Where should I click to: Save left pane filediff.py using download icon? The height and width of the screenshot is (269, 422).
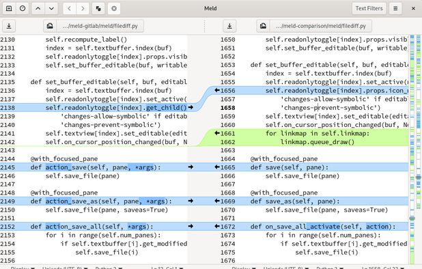9,26
